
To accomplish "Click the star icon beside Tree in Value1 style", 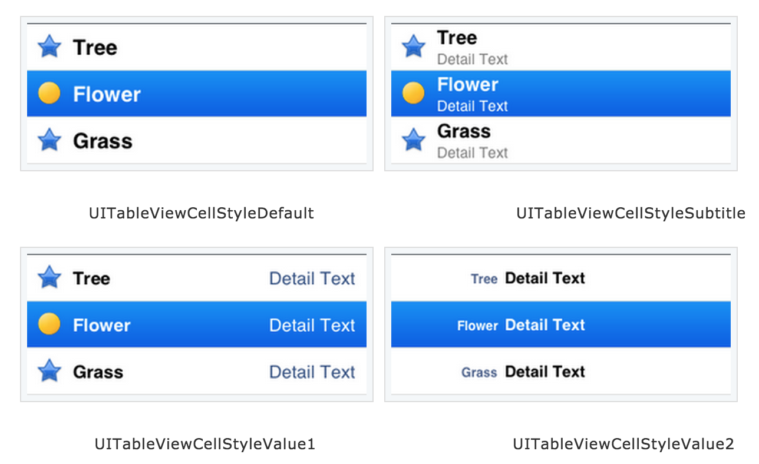I will [49, 277].
